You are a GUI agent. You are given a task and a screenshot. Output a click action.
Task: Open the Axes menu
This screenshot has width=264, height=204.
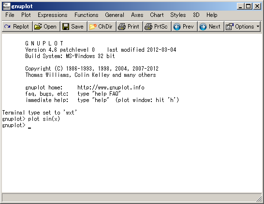click(x=137, y=15)
